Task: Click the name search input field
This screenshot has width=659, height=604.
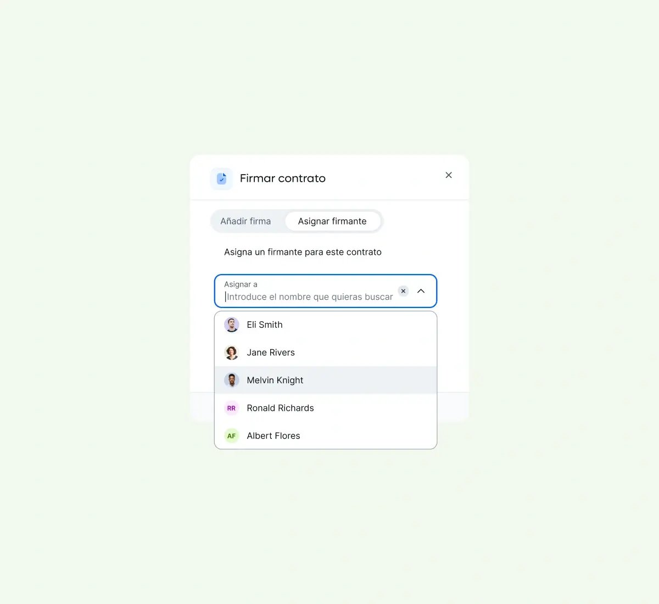Action: [x=309, y=297]
